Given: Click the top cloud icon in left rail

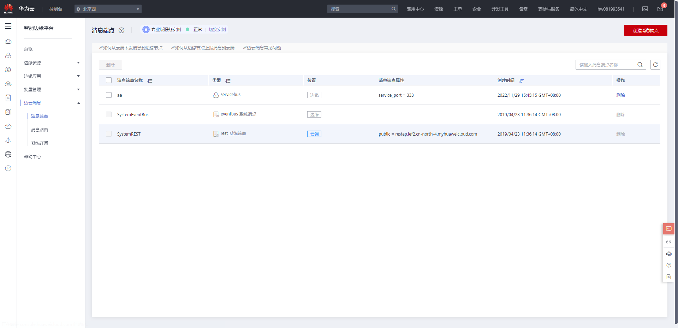Looking at the screenshot, I should (x=8, y=42).
